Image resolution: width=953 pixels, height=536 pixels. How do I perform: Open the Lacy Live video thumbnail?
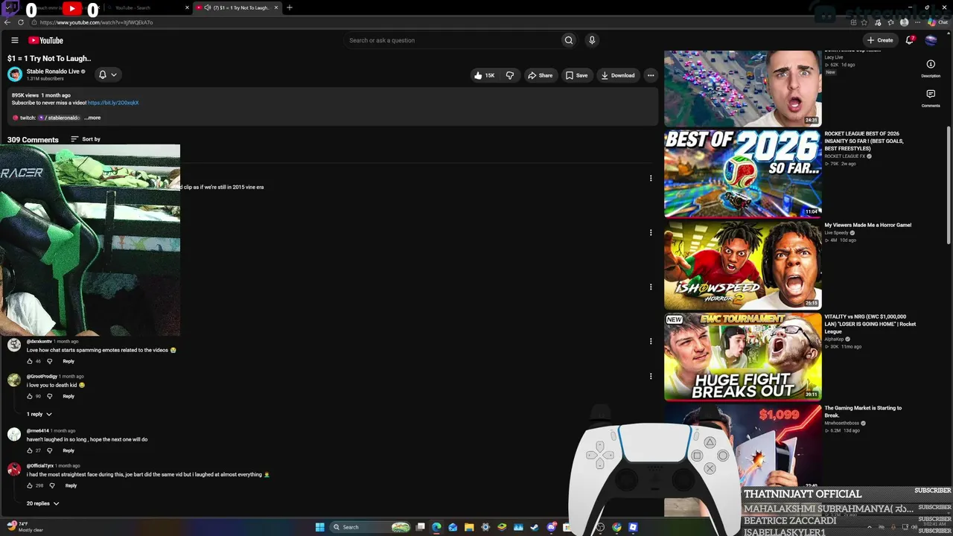[743, 89]
